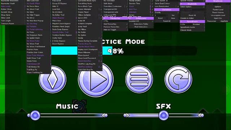Click the speedhack value input field
This screenshot has height=130, width=231.
coord(186,24)
